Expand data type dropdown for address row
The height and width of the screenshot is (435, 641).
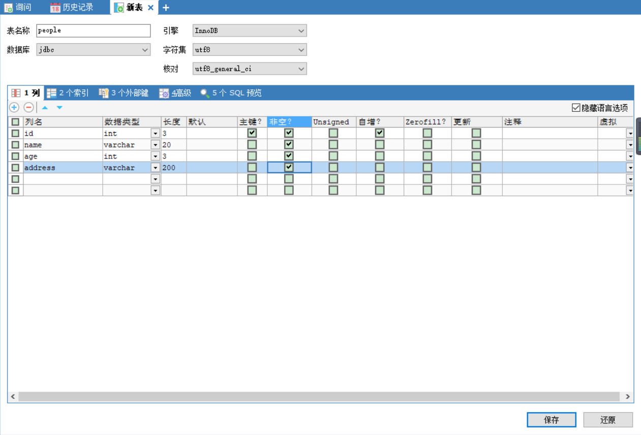[x=156, y=168]
